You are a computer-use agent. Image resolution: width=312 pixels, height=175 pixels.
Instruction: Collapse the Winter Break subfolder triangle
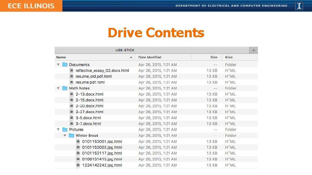pyautogui.click(x=65, y=135)
